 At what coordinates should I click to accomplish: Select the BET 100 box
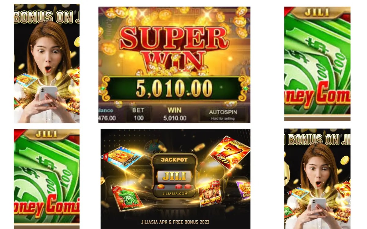(x=139, y=114)
